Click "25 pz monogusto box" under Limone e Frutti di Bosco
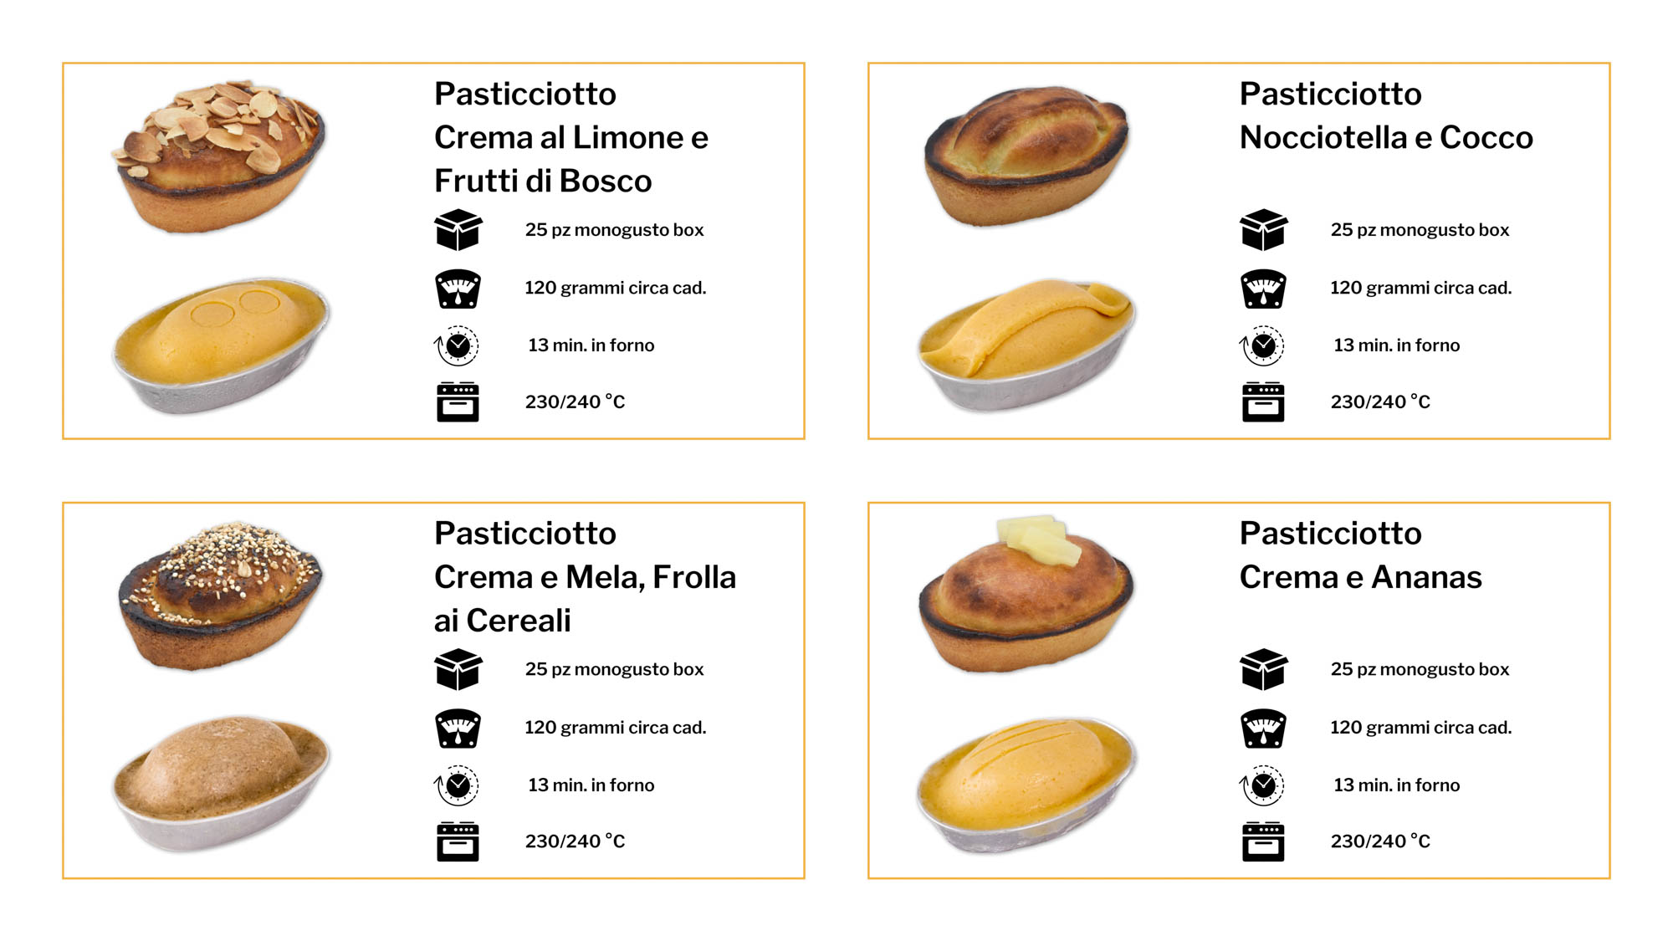This screenshot has width=1673, height=941. click(614, 230)
